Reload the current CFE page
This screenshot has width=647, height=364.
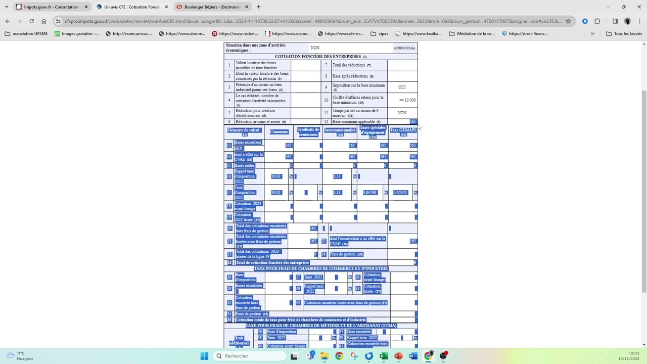(31, 21)
